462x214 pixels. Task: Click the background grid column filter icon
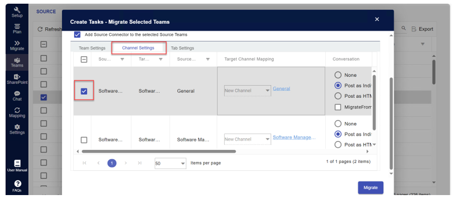coord(423,44)
